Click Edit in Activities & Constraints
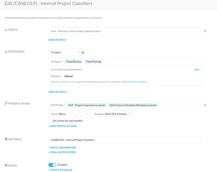This screenshot has height=172, width=217. (197, 70)
